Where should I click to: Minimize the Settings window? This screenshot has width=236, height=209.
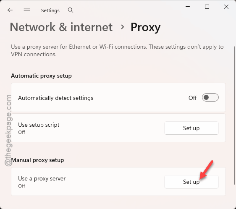pyautogui.click(x=188, y=7)
